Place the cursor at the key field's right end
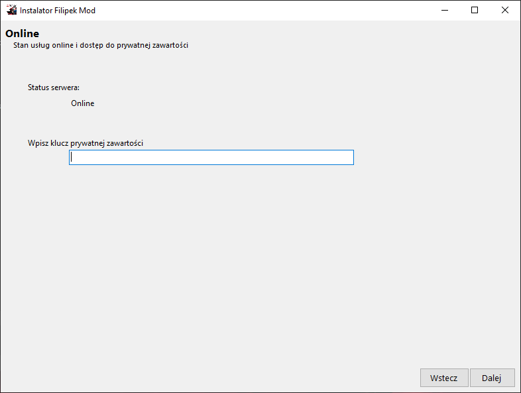The height and width of the screenshot is (393, 521). pos(349,158)
